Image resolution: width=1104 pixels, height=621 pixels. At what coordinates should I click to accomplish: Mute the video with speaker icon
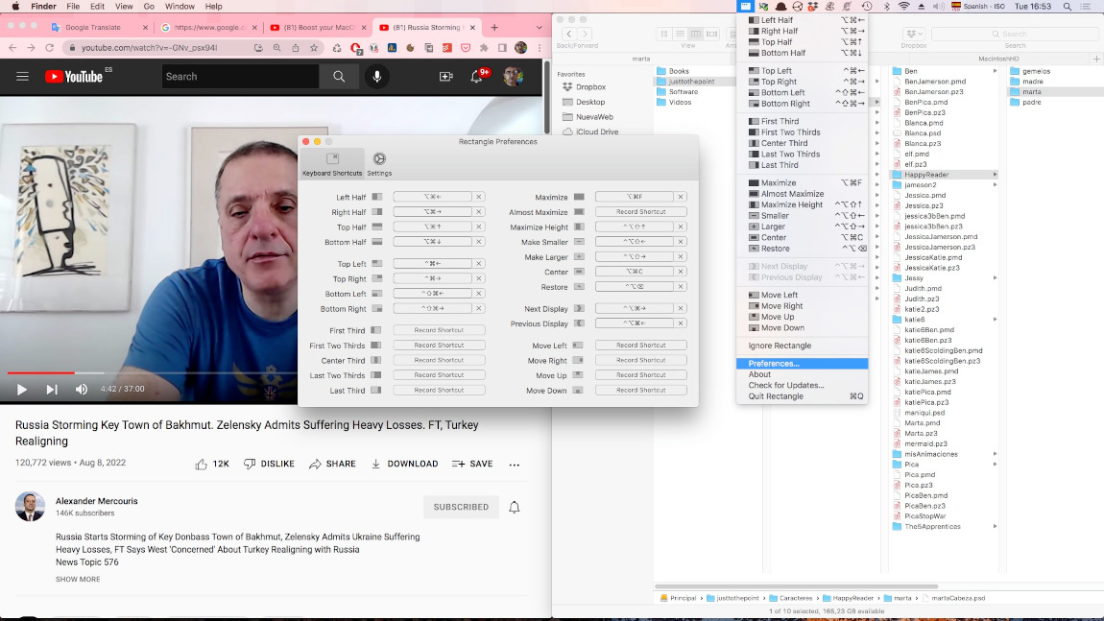point(82,389)
